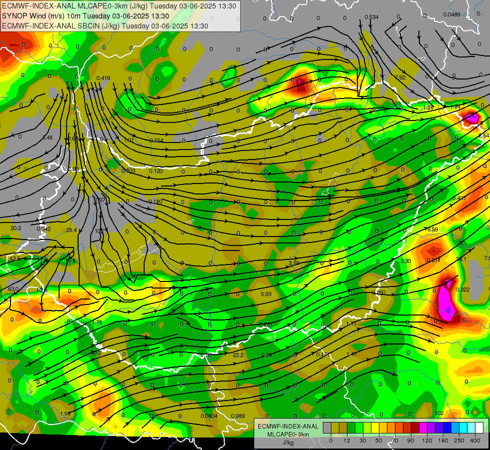Click the station value 0.250
Image resolution: width=490 pixels, height=450 pixels.
[378, 292]
